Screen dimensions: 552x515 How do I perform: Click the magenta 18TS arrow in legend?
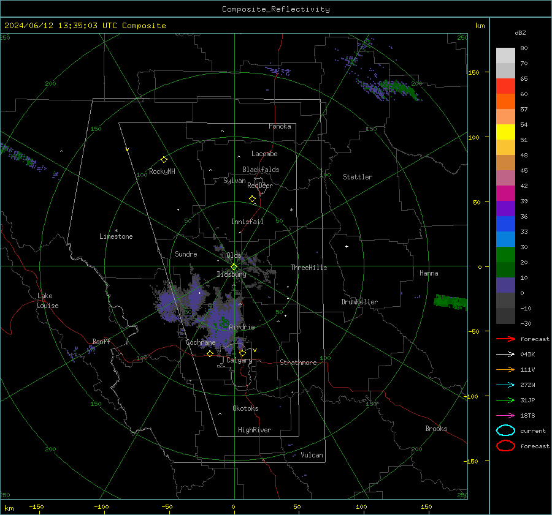tap(505, 415)
